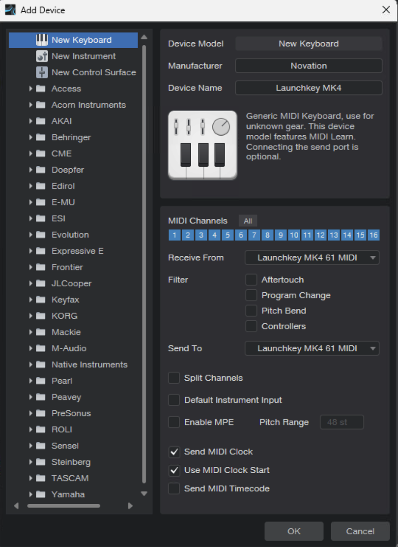Click the M-Audio folder icon
Image resolution: width=398 pixels, height=547 pixels.
coord(41,348)
